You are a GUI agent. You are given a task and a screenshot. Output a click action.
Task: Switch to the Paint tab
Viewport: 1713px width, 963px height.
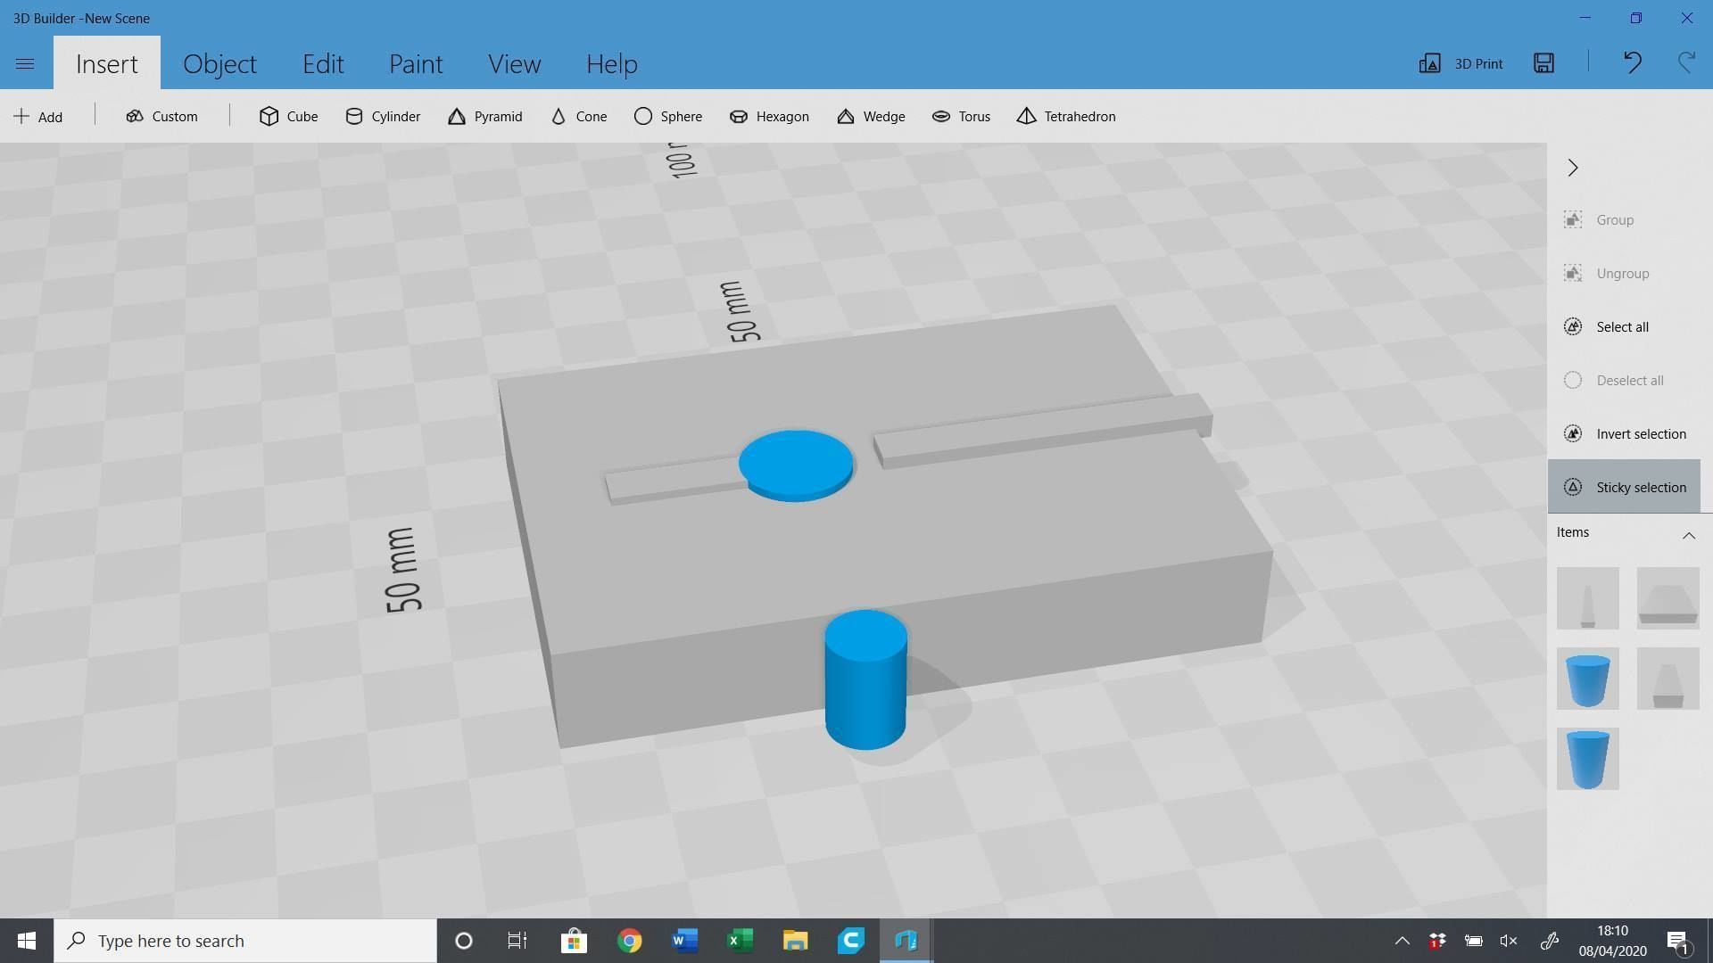pyautogui.click(x=416, y=63)
